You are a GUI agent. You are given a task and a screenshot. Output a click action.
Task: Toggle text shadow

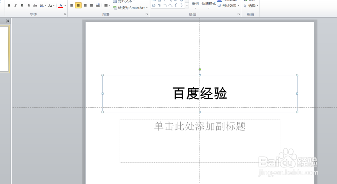29,6
